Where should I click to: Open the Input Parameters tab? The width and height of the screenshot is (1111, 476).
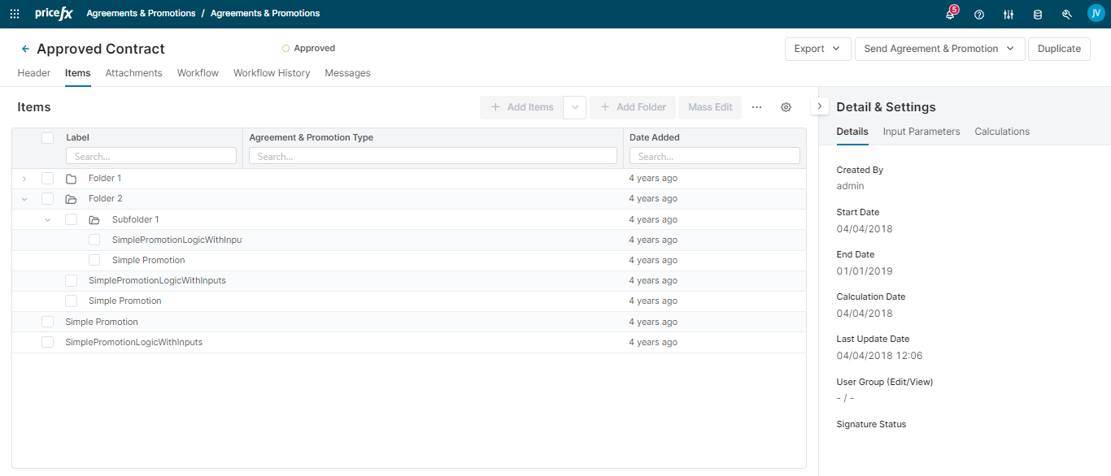[x=921, y=132]
